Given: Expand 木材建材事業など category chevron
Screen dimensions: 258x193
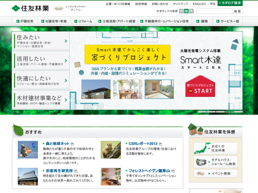Looking at the screenshot, I should point(66,100).
